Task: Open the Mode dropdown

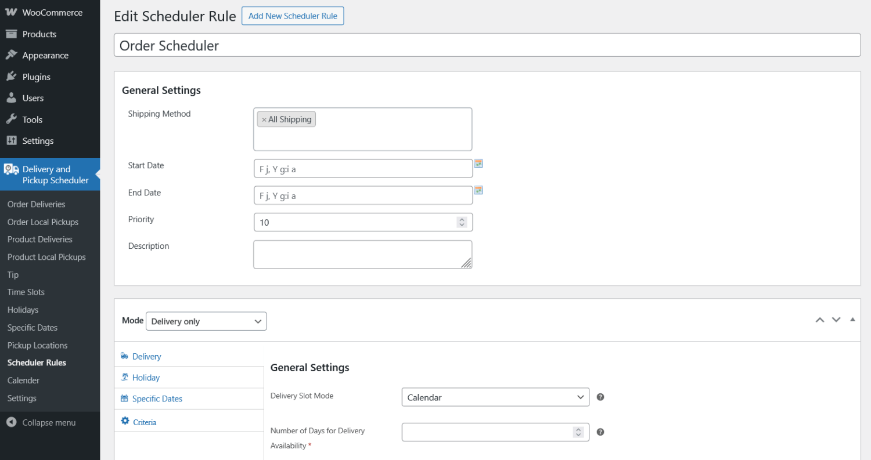Action: (x=206, y=321)
